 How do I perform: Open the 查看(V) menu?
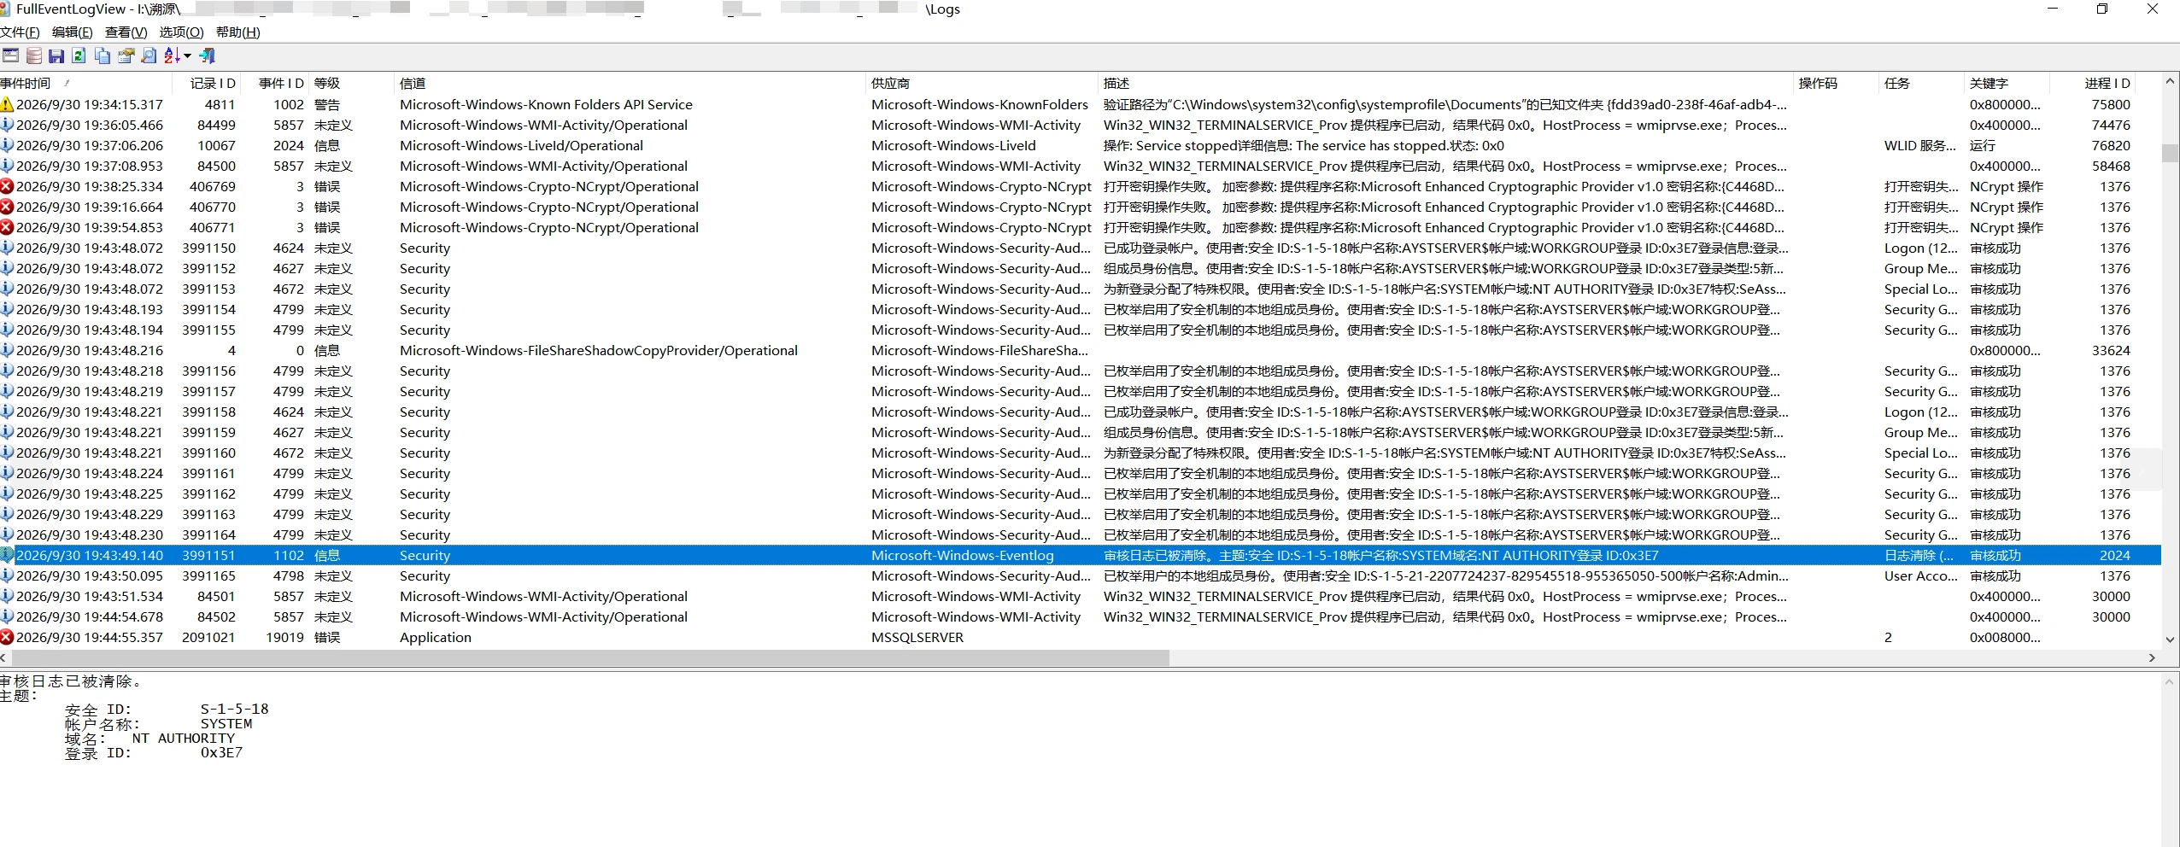click(126, 32)
